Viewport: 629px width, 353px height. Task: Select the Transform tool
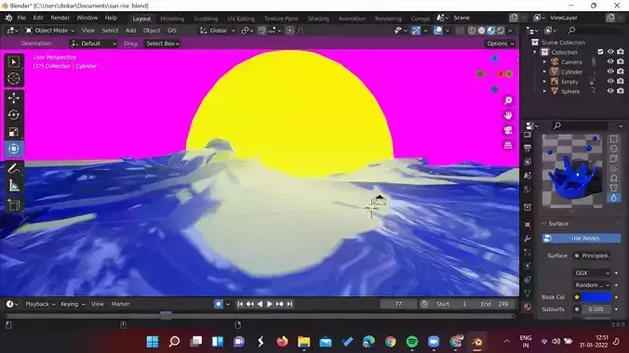[14, 149]
